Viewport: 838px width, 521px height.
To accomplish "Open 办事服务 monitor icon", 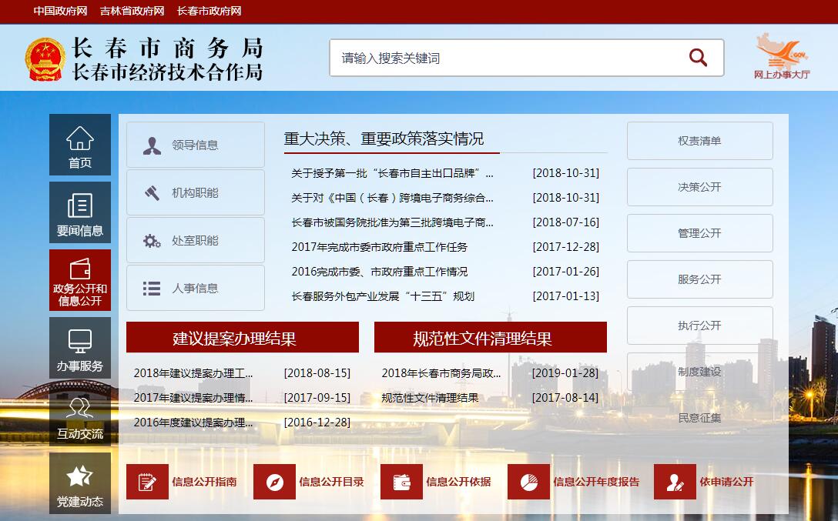I will point(80,341).
